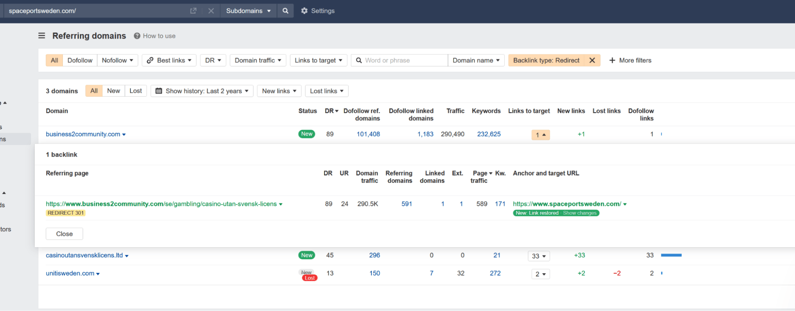Viewport: 795px width, 311px height.
Task: Collapse business2community links to target button
Action: point(540,135)
